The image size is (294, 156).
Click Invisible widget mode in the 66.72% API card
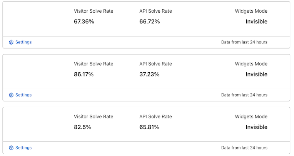click(x=256, y=22)
